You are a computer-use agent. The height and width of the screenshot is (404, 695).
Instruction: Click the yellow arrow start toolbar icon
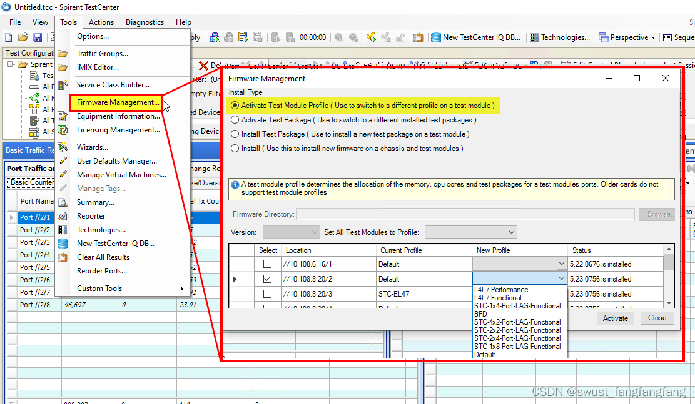click(x=371, y=37)
